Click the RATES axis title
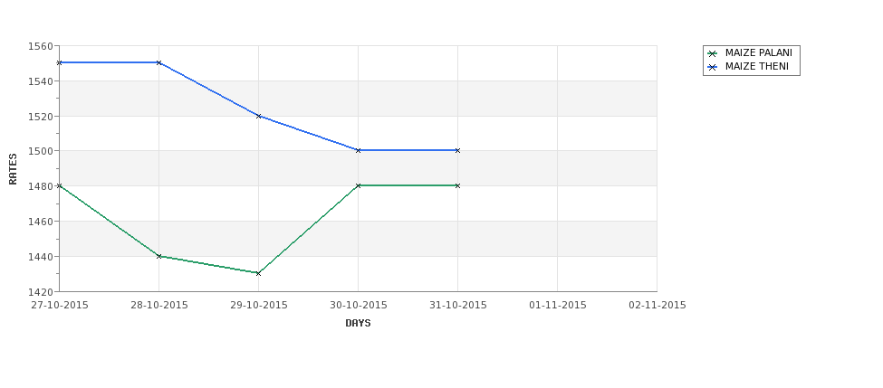This screenshot has height=388, width=883. pos(13,169)
